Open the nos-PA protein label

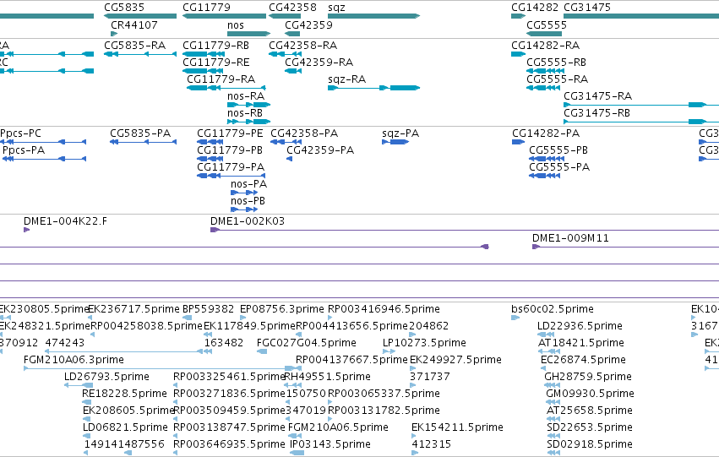point(248,184)
